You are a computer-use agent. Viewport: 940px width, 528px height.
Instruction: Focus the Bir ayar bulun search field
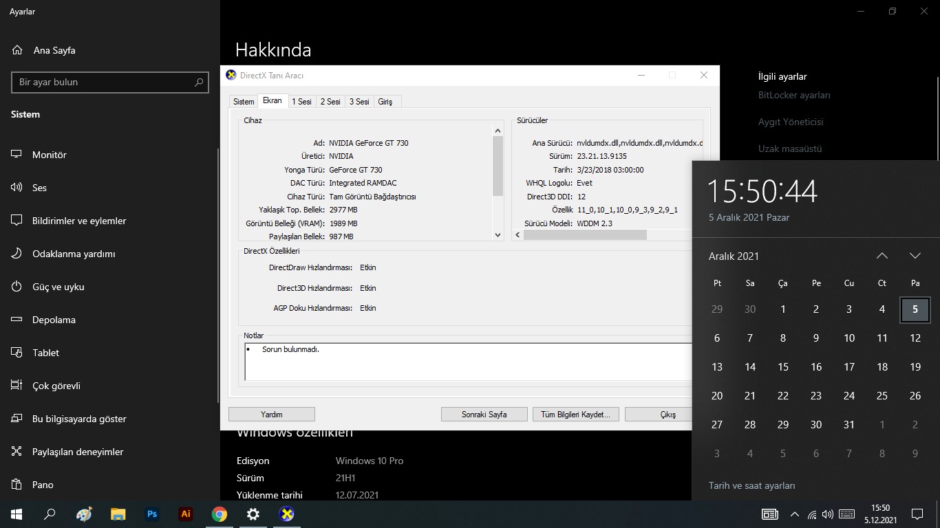point(110,82)
